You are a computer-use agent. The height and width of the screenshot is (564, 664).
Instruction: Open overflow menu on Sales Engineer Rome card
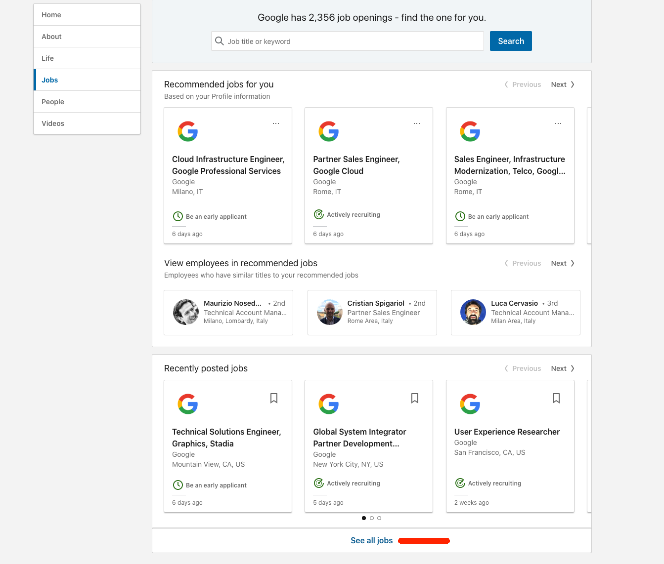pyautogui.click(x=558, y=123)
